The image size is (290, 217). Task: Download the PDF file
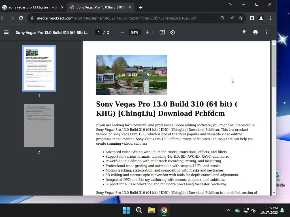244,32
